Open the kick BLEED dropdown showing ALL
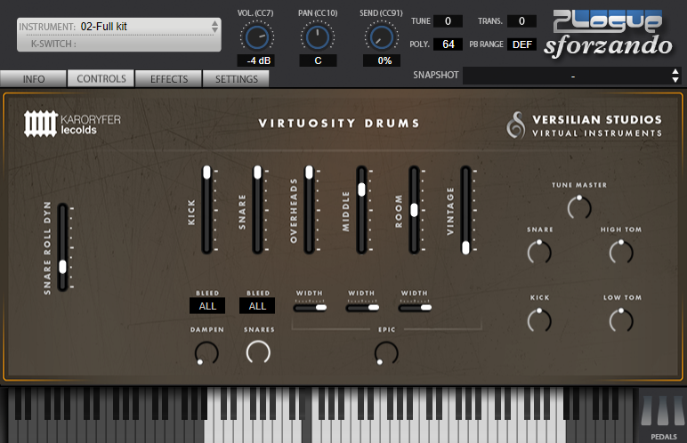The image size is (687, 443). pyautogui.click(x=207, y=306)
